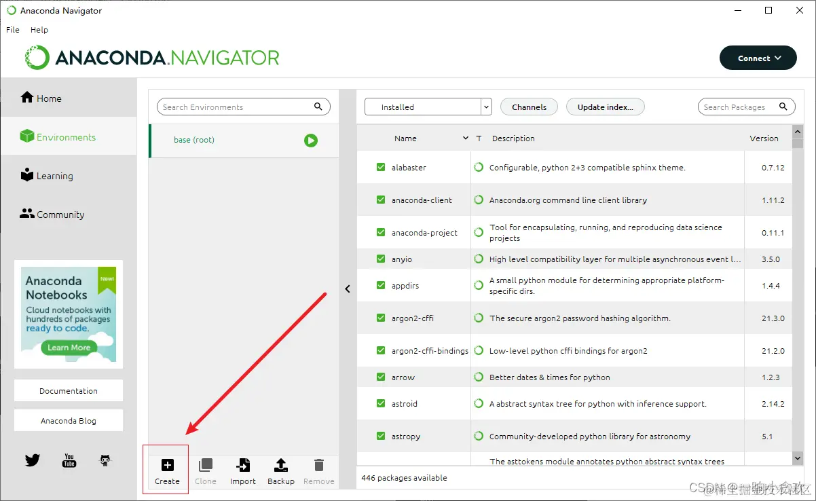Collapse the environments panel chevron
816x501 pixels.
coord(348,289)
